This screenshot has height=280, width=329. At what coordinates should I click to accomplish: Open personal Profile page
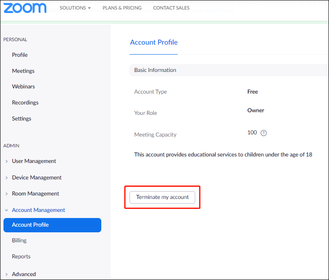[20, 55]
